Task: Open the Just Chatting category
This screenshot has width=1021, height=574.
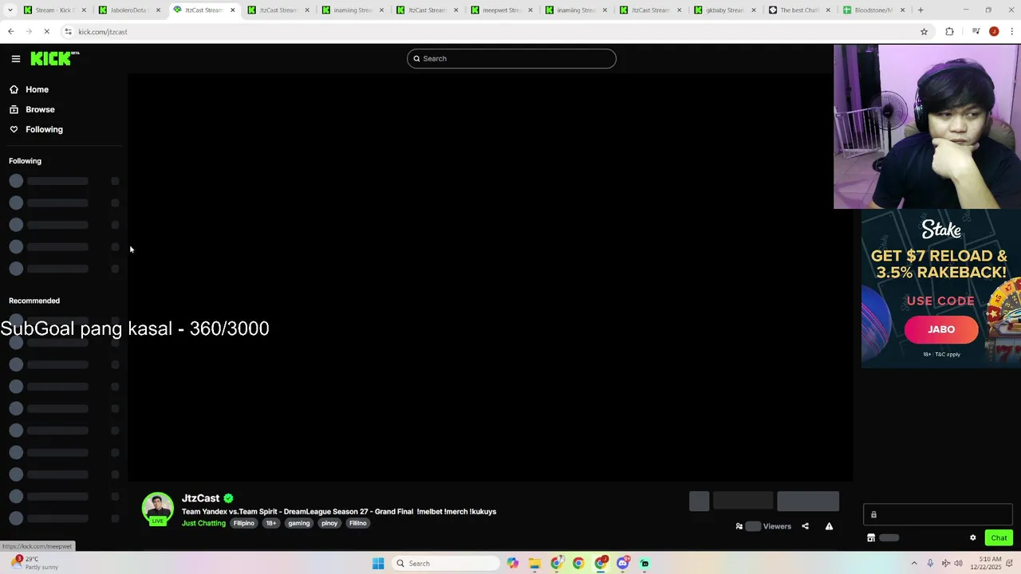Action: (203, 523)
